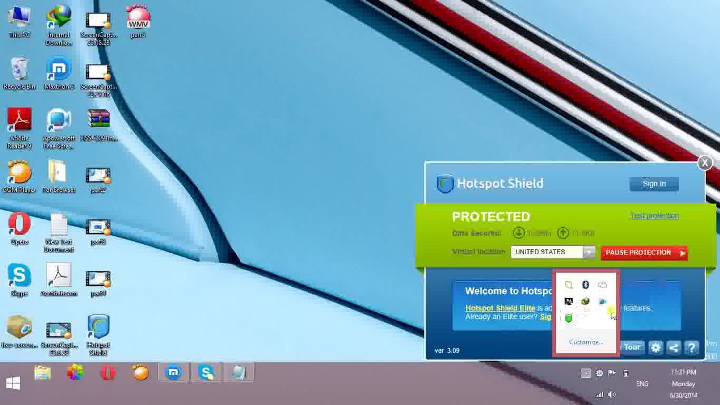Close the Hotspot Shield panel
This screenshot has height=405, width=720.
pos(705,163)
